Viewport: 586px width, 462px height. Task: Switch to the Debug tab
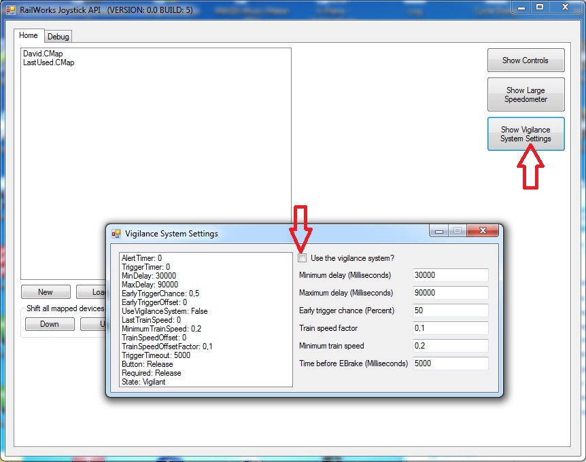coord(58,37)
